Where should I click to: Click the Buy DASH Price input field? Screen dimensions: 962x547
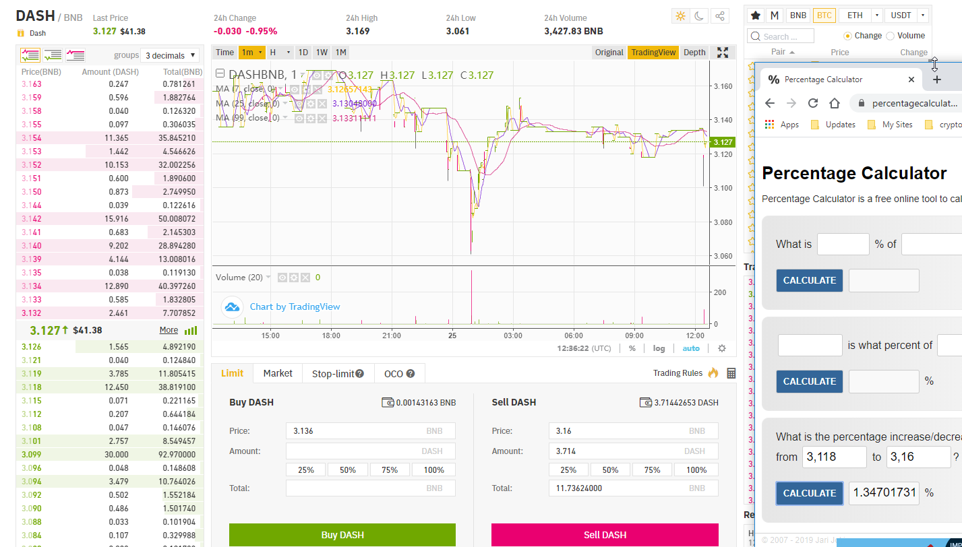tap(369, 431)
